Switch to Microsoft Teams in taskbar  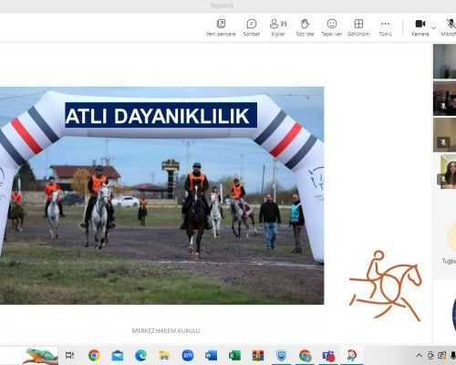pos(328,355)
